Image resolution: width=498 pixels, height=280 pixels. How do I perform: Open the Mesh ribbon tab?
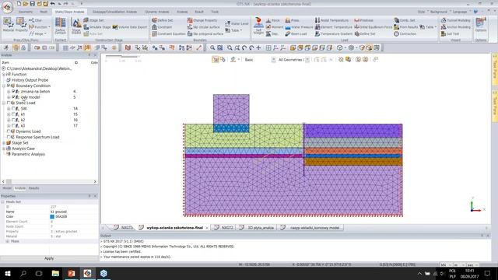coord(44,12)
